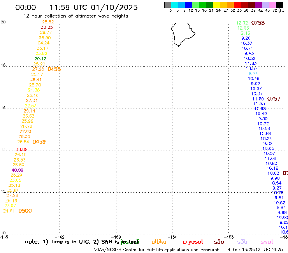
Task: Click the 0458 altika time stamp
Action: [54, 69]
